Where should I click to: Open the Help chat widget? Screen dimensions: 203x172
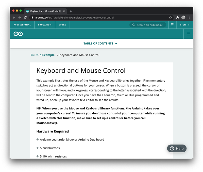click(177, 149)
